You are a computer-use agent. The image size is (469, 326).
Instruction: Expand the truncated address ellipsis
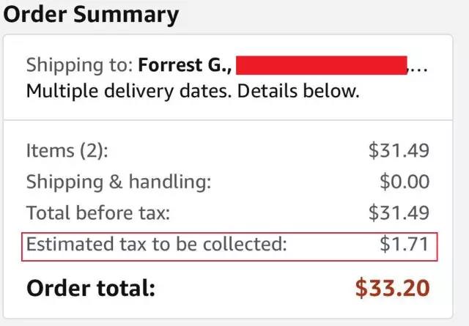click(418, 67)
